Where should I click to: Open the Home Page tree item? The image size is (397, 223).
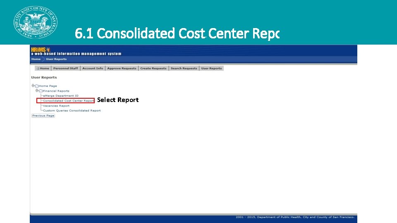click(48, 86)
